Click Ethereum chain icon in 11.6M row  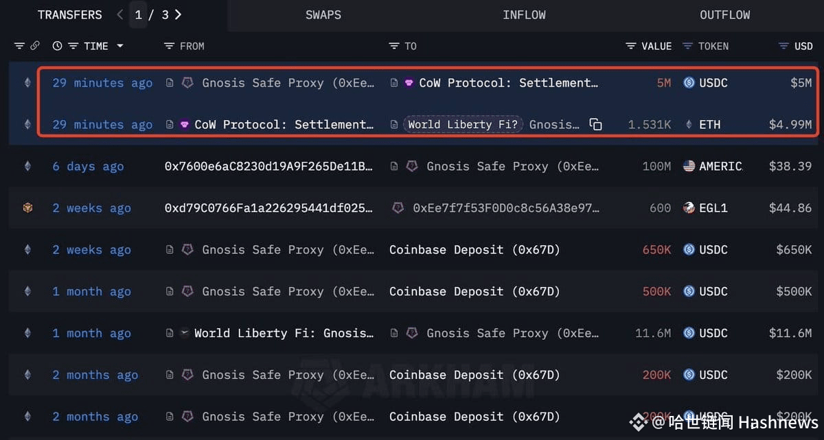27,334
